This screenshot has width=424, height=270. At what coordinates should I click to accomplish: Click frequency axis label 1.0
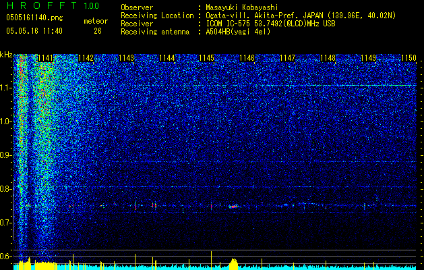click(x=5, y=122)
